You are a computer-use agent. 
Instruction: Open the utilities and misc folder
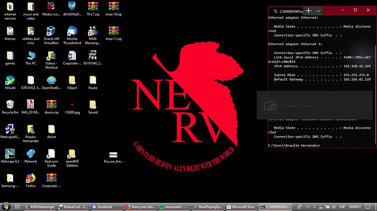click(31, 35)
